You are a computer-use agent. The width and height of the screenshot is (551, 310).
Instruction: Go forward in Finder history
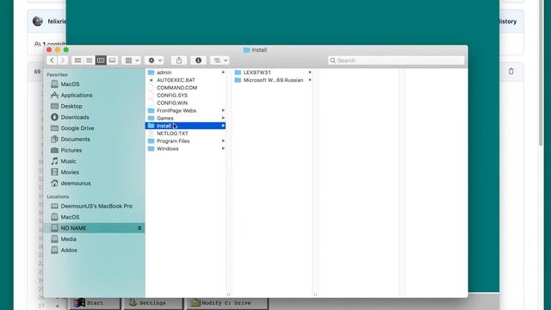point(63,60)
